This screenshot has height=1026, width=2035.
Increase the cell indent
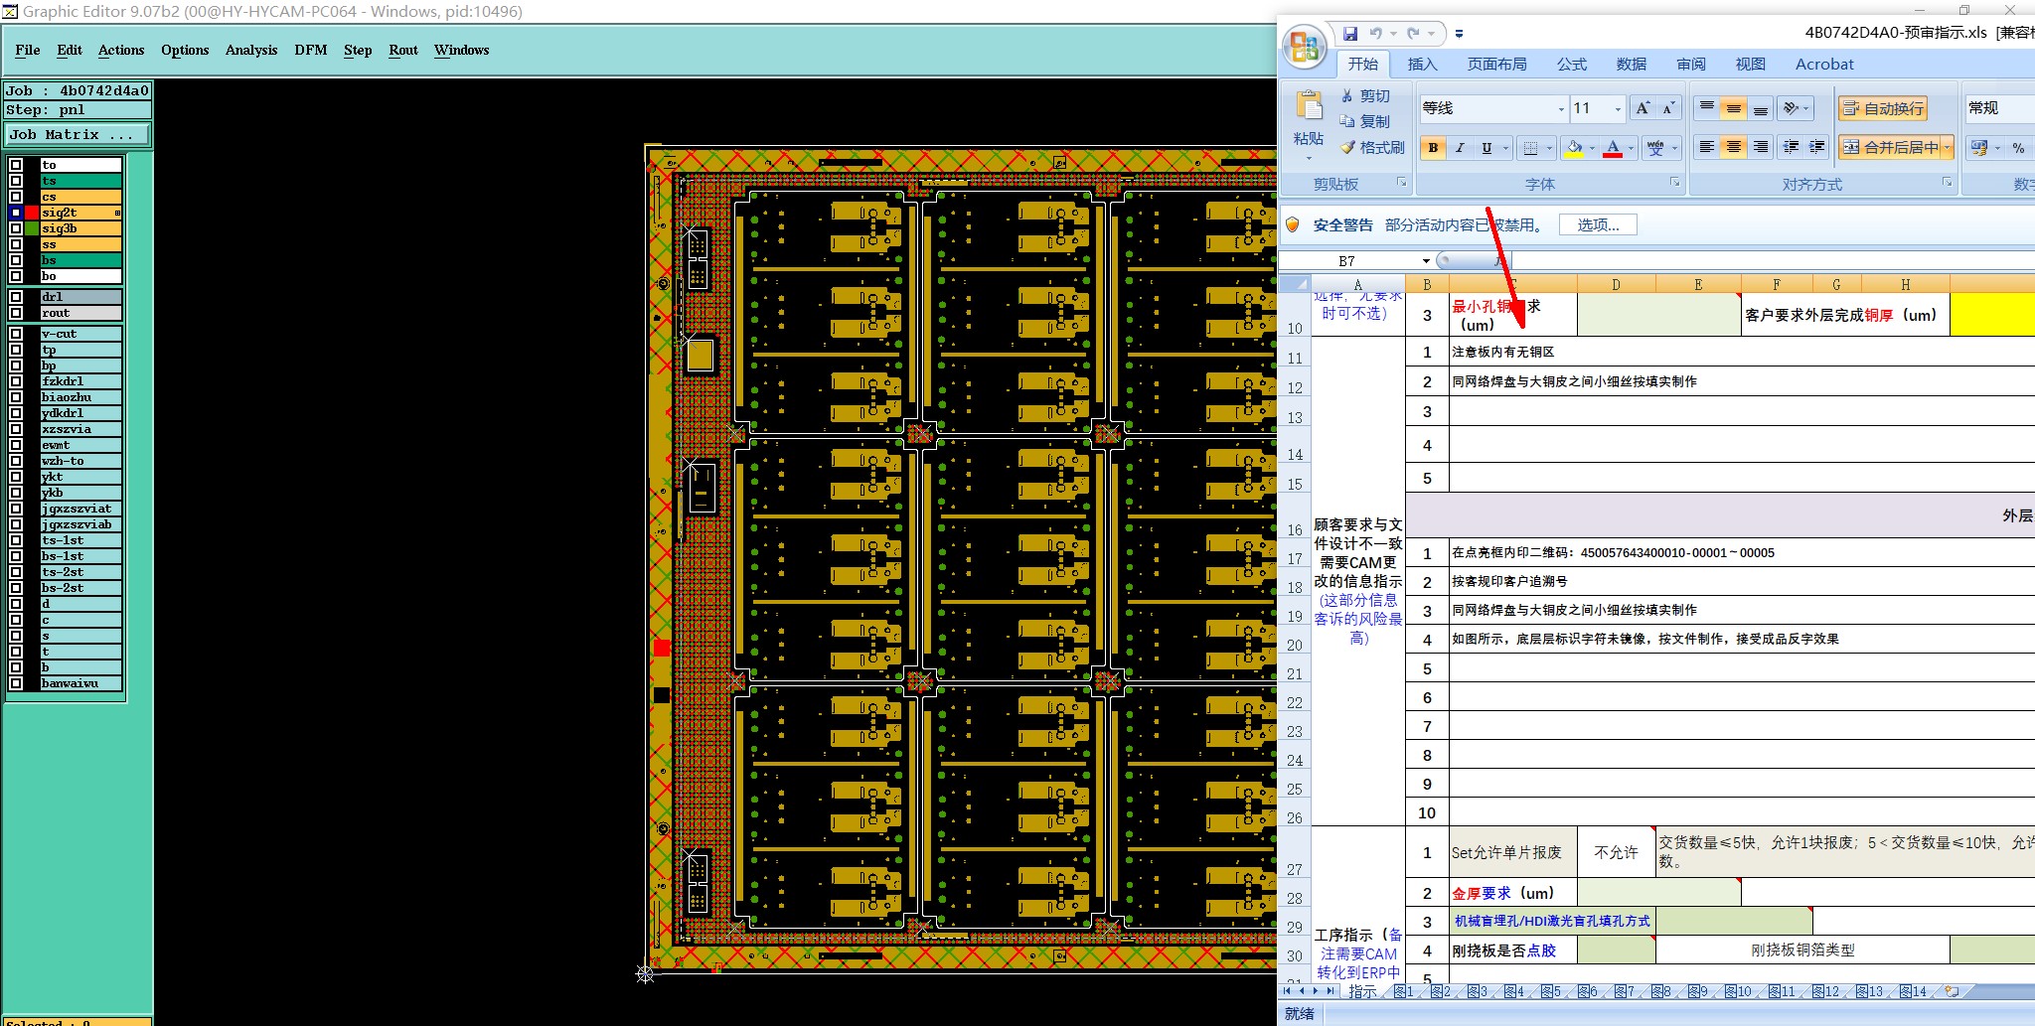pyautogui.click(x=1816, y=147)
